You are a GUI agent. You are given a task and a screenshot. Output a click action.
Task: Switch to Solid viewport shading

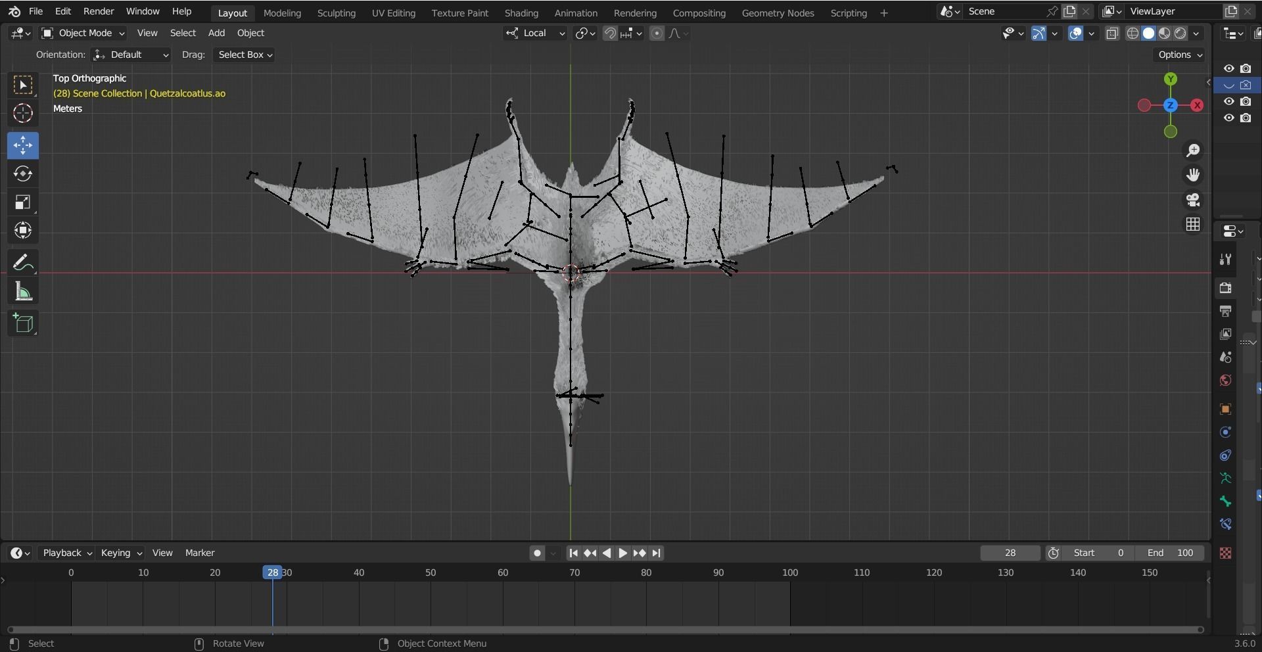(1148, 33)
